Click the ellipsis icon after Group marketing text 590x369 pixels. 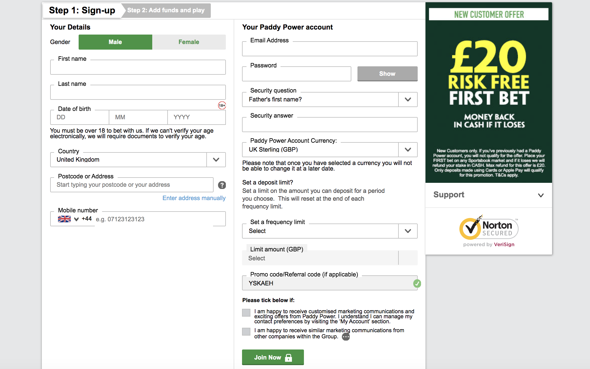click(346, 337)
